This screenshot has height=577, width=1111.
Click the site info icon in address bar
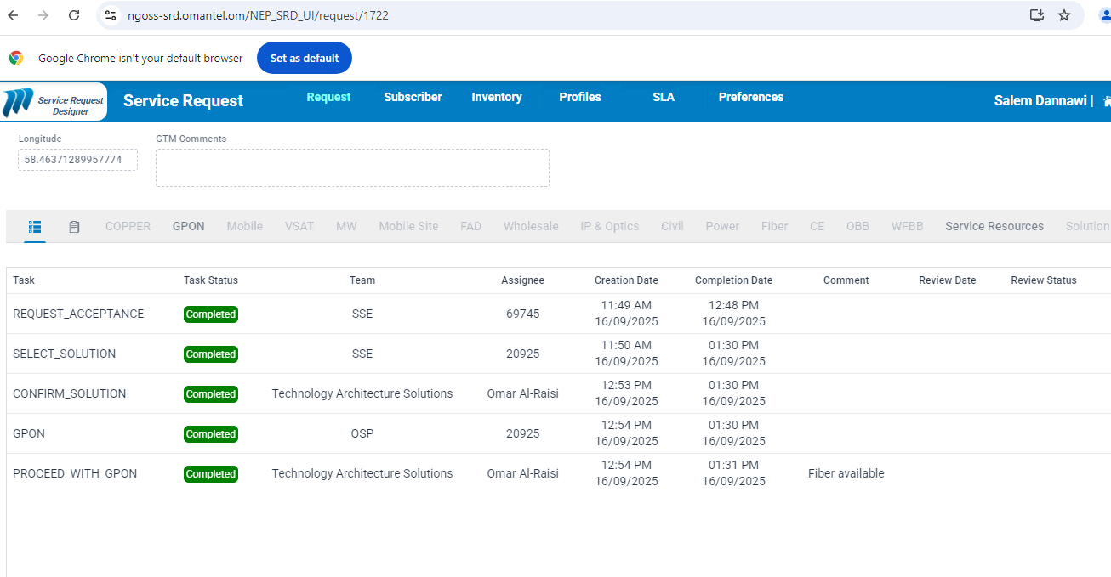click(x=111, y=15)
